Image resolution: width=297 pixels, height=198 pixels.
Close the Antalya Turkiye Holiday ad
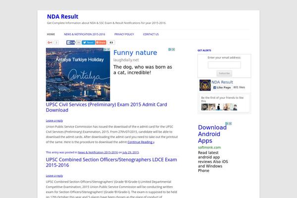click(x=108, y=49)
